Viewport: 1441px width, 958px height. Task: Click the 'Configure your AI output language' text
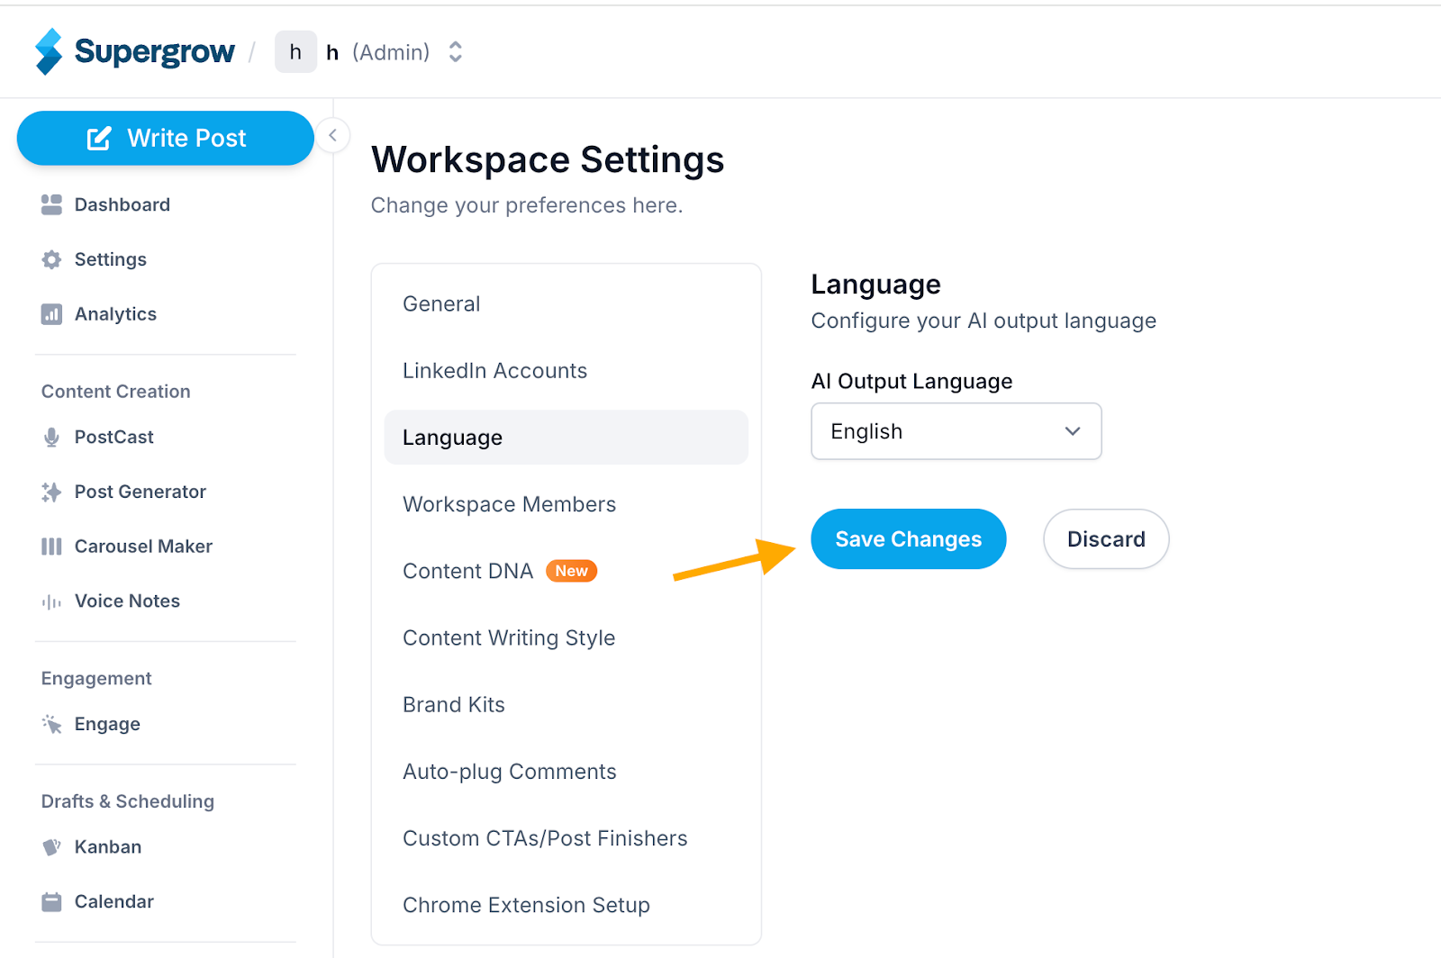983,321
